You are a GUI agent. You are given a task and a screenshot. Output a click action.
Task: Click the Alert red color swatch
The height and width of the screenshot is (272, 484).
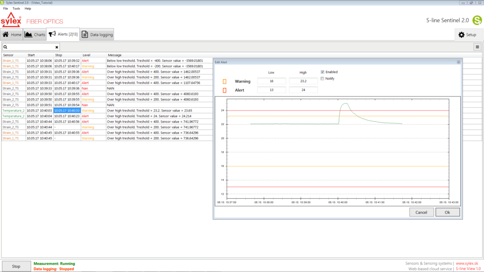tap(225, 90)
